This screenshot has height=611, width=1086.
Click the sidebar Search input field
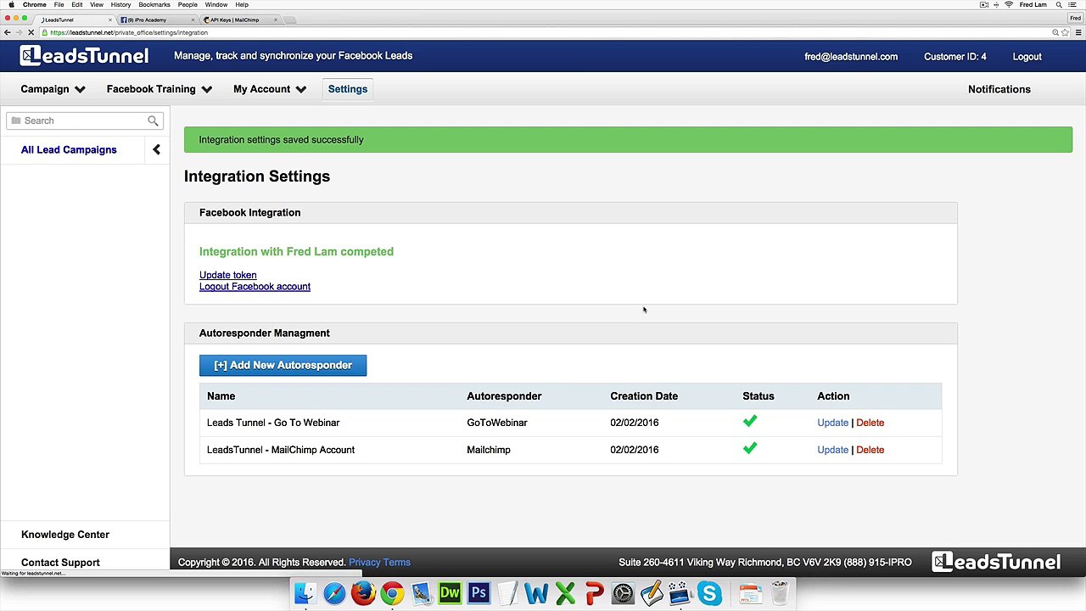83,121
